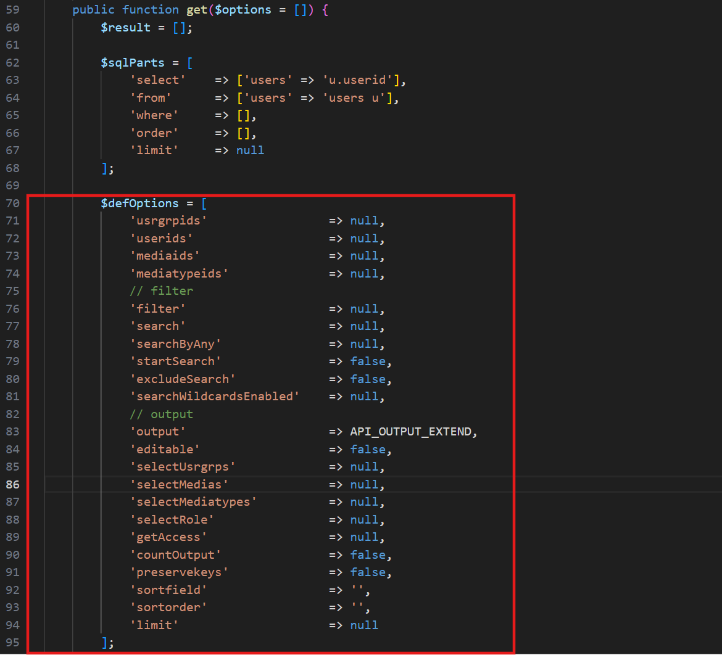Click the '// filter' comment line

(x=161, y=291)
